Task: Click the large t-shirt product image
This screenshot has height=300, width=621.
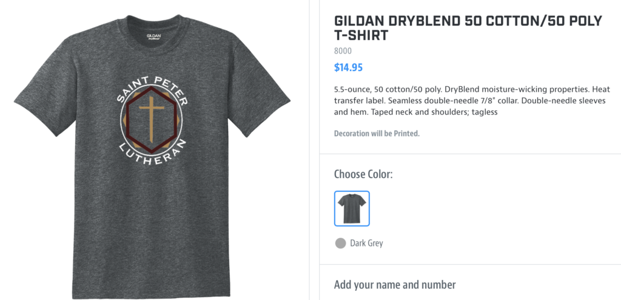Action: [152, 157]
